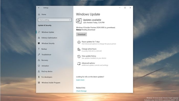Click the View update history icon
Image resolution: width=179 pixels, height=101 pixels.
79,57
